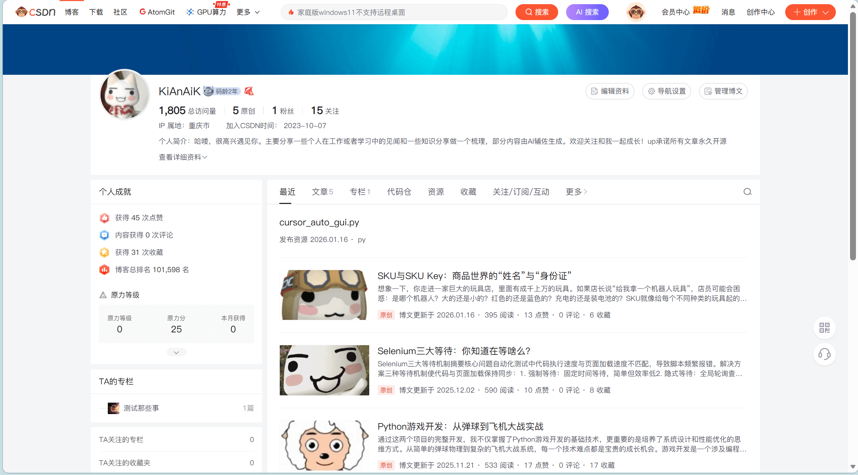Screen dimensions: 858x475
Task: Click the scrollbar down arrow
Action: 853,467
